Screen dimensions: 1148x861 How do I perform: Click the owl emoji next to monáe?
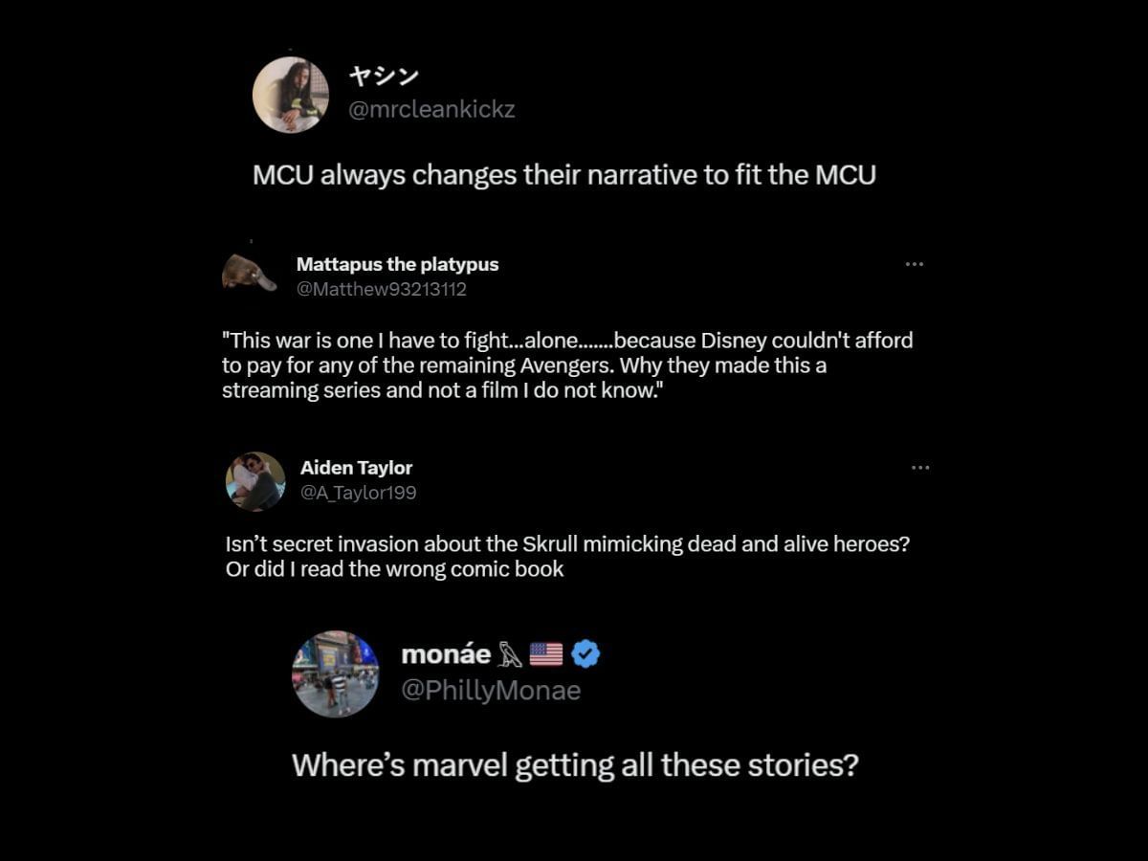509,655
